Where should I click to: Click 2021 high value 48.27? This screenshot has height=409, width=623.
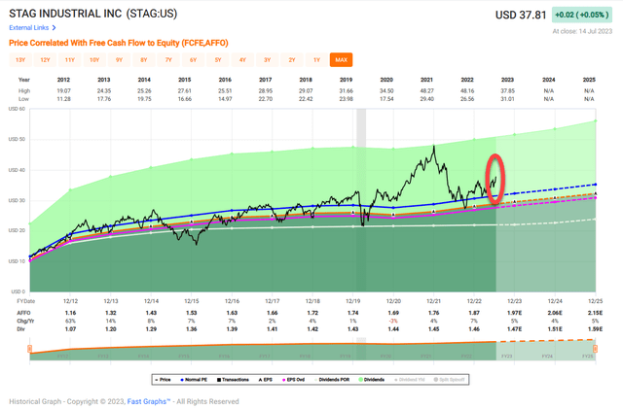[426, 91]
